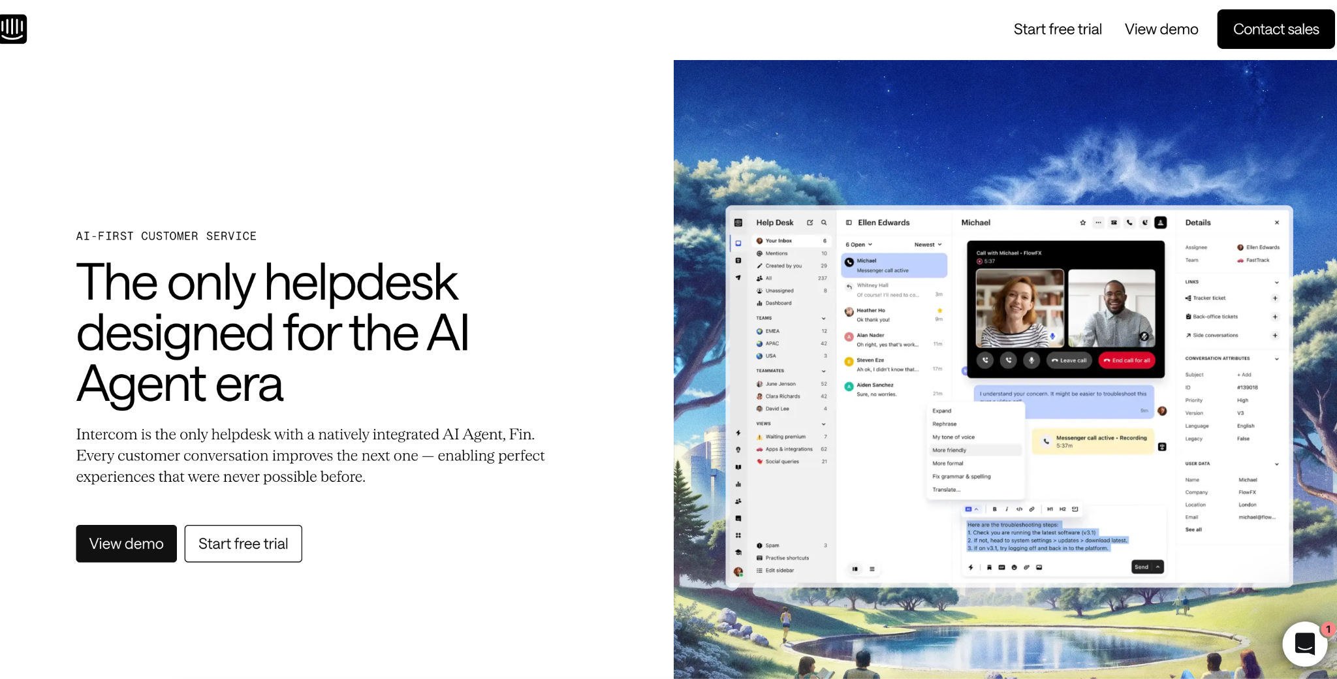Screen dimensions: 1337x679
Task: Click the bookmark icon in the reply footer
Action: click(989, 567)
